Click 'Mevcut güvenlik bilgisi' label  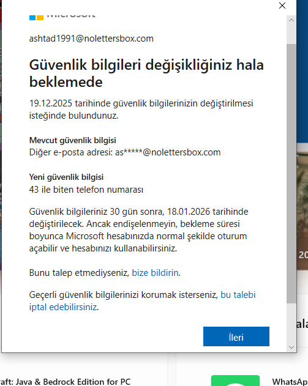click(x=72, y=140)
